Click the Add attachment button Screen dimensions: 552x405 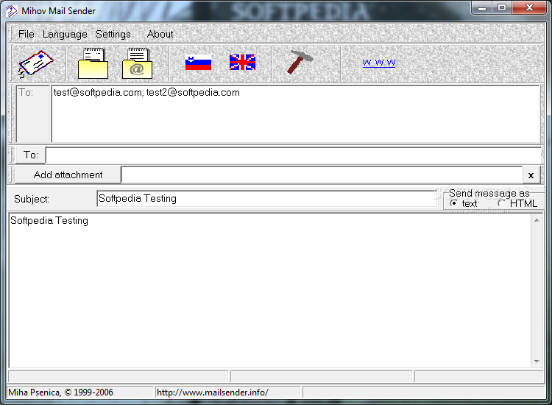point(68,175)
